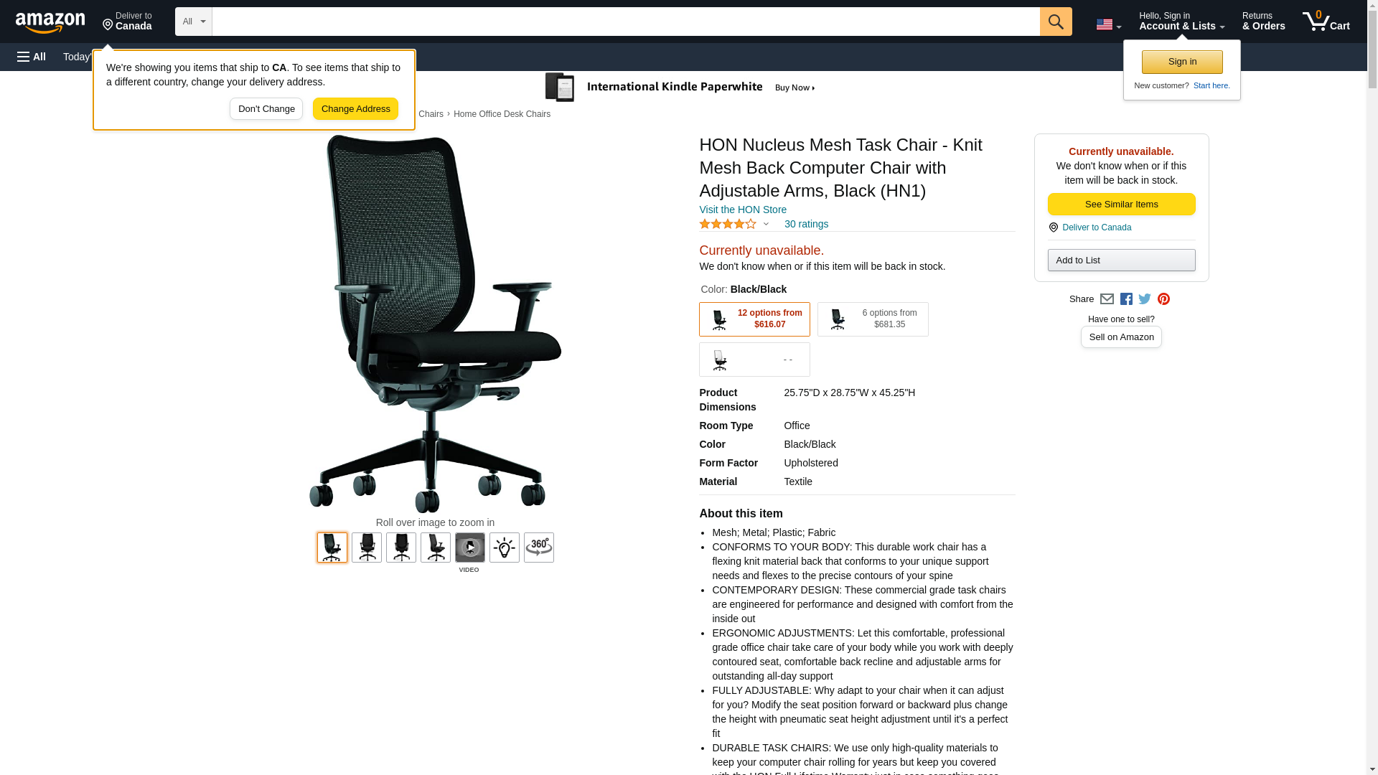Image resolution: width=1378 pixels, height=775 pixels.
Task: Open the 360 degree view thumbnail
Action: pyautogui.click(x=539, y=548)
